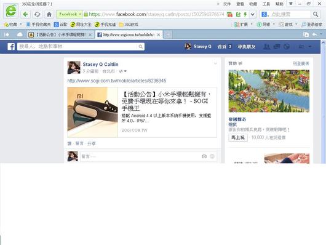Open Facebook messages icon

(277, 47)
